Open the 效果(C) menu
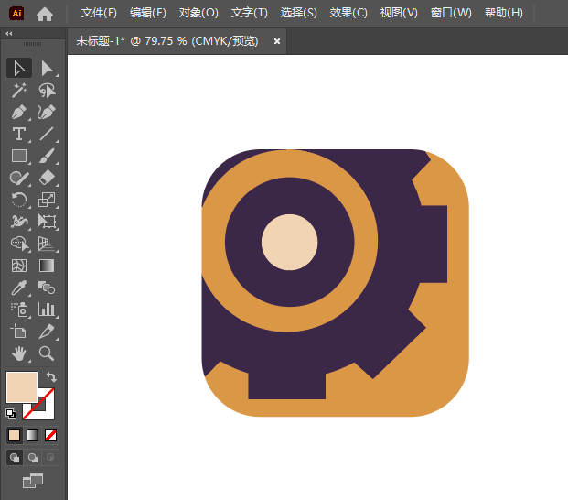 coord(348,13)
